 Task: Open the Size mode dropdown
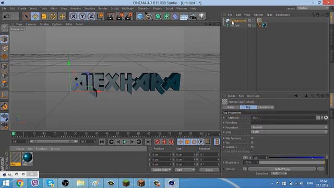pyautogui.click(x=185, y=170)
